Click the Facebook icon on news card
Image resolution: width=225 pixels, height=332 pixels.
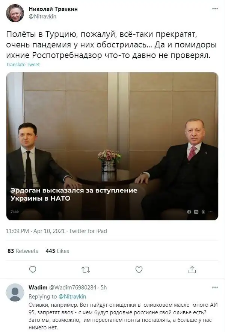[189, 212]
